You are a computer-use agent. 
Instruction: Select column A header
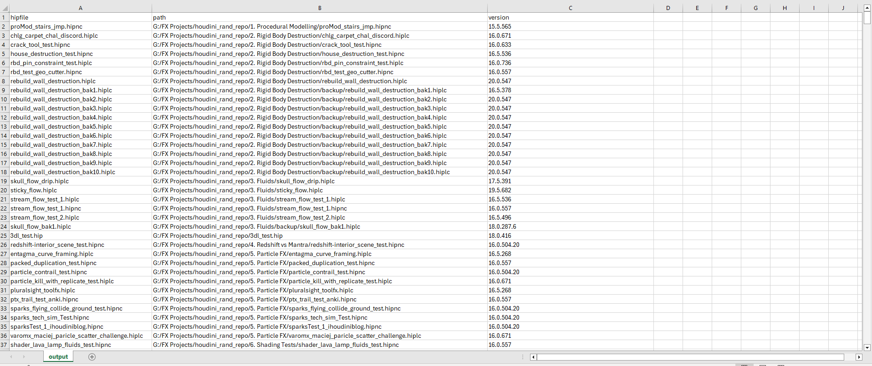81,8
